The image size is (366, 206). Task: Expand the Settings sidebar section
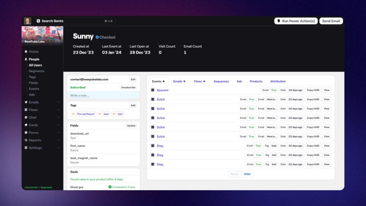(59, 148)
